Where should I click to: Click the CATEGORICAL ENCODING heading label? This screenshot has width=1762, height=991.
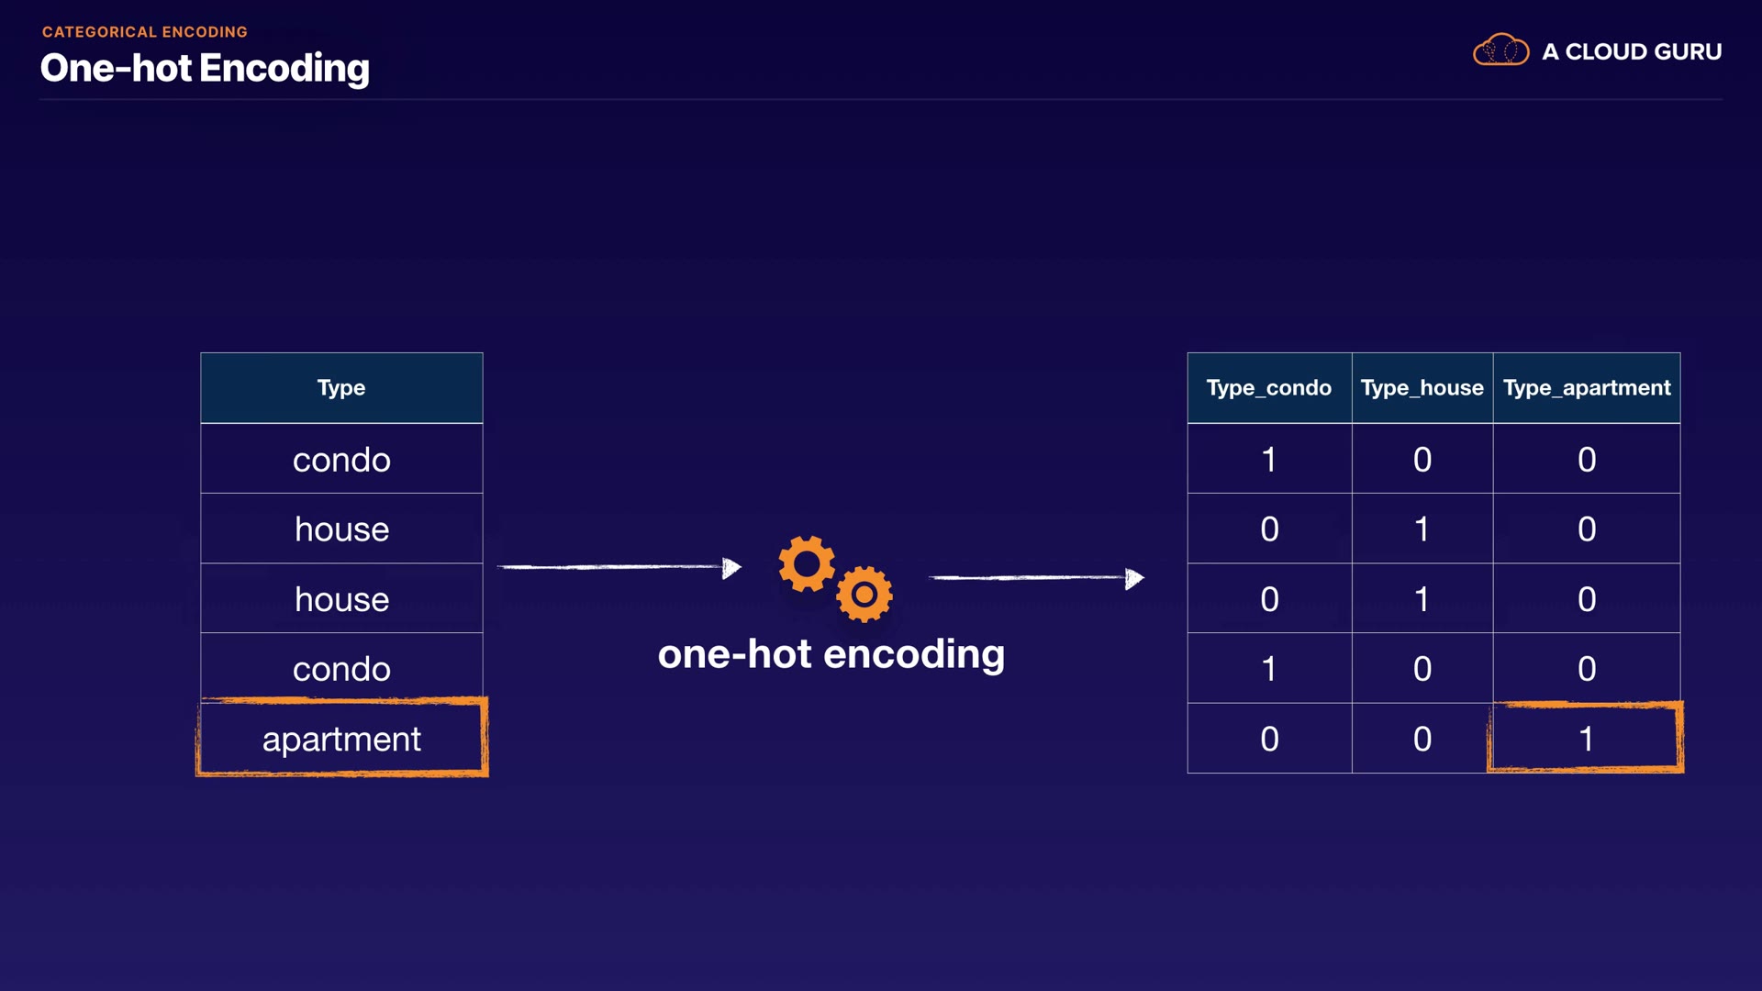pyautogui.click(x=145, y=32)
